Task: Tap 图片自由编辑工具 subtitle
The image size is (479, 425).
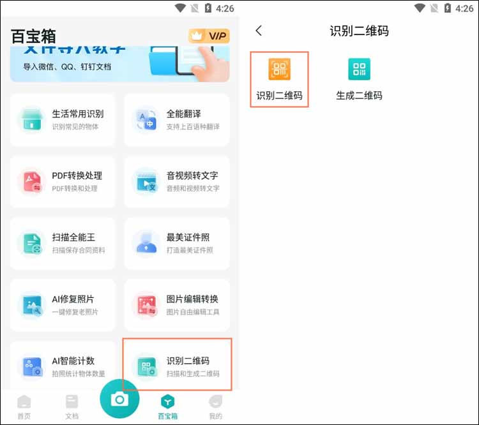Action: pos(193,311)
